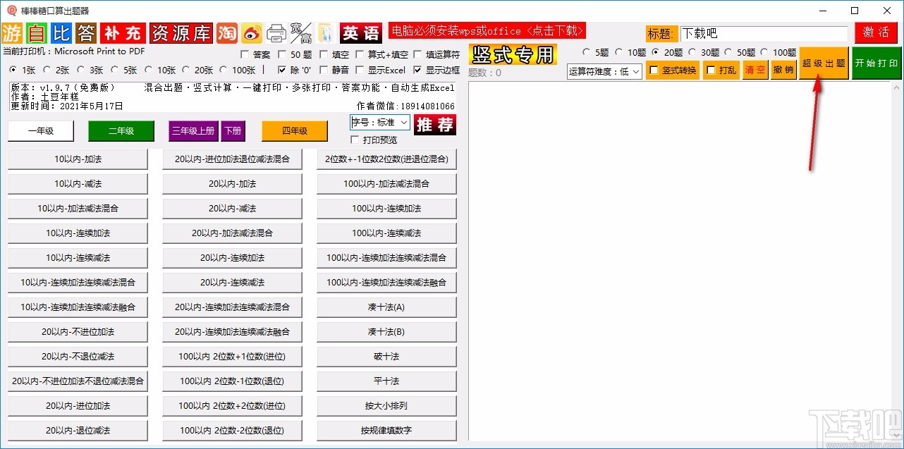Switch to the 二年级 grade tab
The height and width of the screenshot is (449, 904).
click(121, 131)
